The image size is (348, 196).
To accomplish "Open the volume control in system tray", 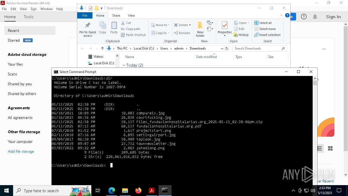I will [313, 191].
